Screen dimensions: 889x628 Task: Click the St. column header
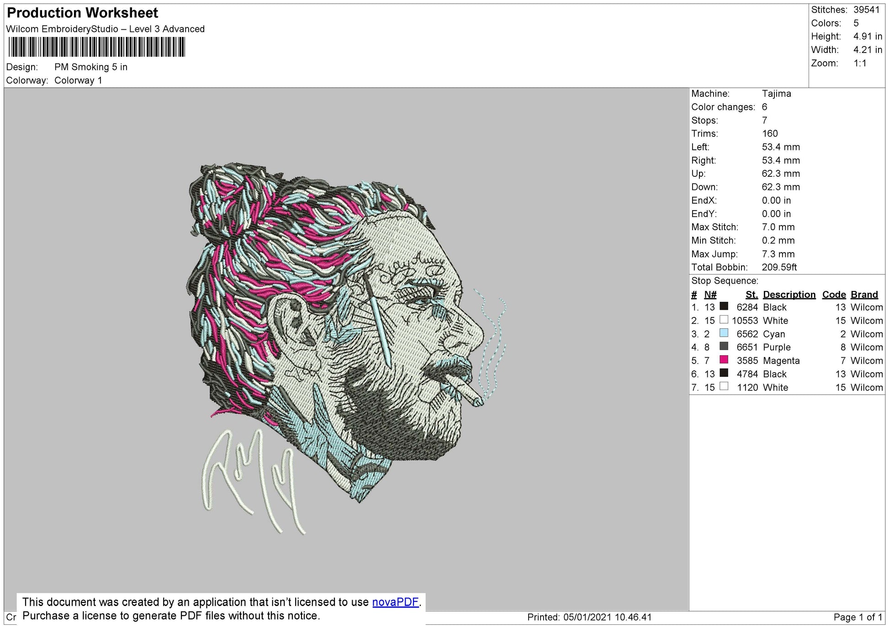click(x=751, y=295)
